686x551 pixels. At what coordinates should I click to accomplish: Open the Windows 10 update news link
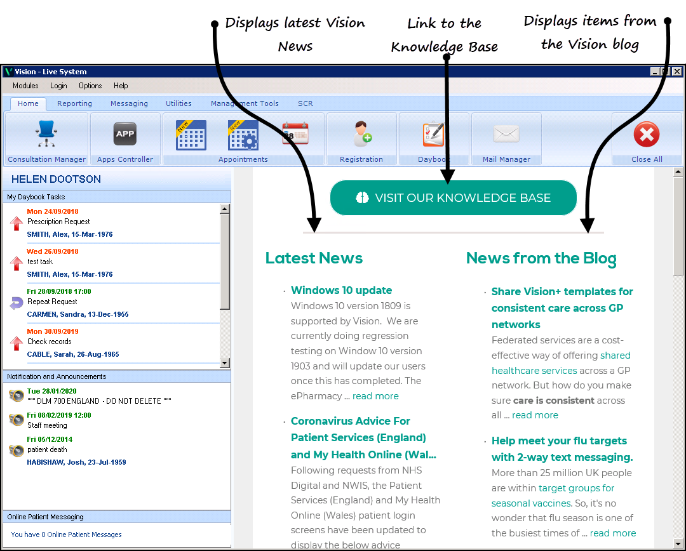coord(341,291)
